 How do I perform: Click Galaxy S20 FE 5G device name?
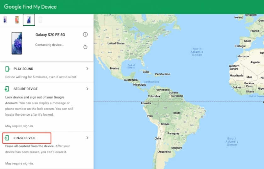click(x=50, y=35)
